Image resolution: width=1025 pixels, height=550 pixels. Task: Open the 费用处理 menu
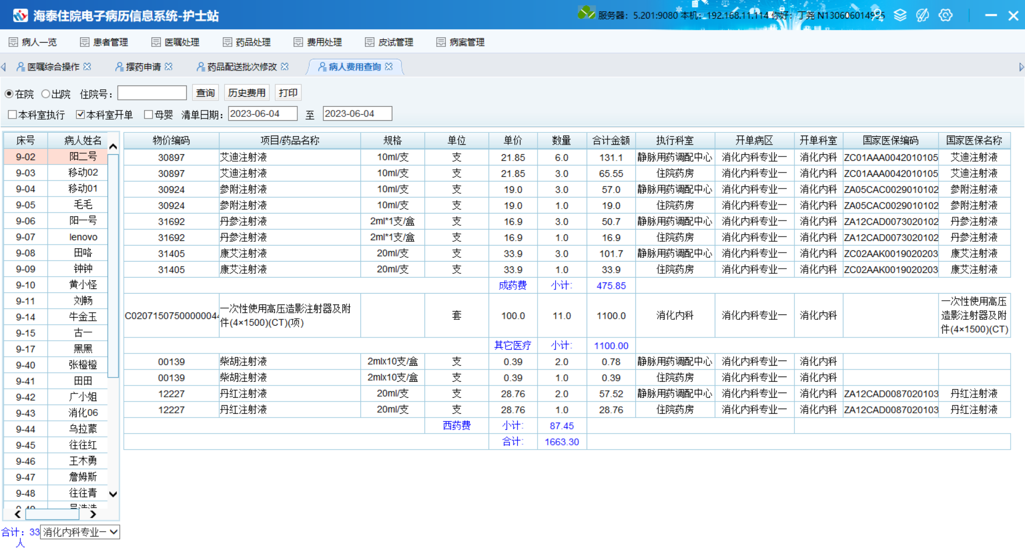[x=318, y=42]
